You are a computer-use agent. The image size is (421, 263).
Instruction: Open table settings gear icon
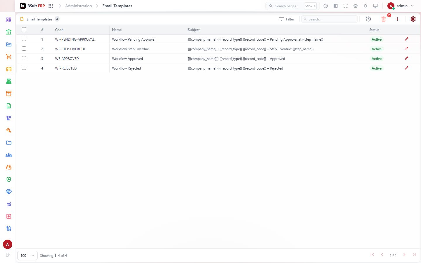tap(413, 19)
